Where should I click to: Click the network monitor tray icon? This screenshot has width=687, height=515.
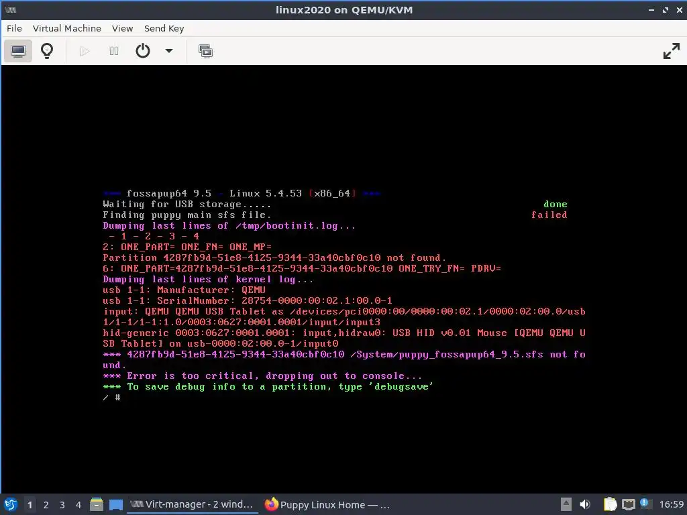point(628,504)
